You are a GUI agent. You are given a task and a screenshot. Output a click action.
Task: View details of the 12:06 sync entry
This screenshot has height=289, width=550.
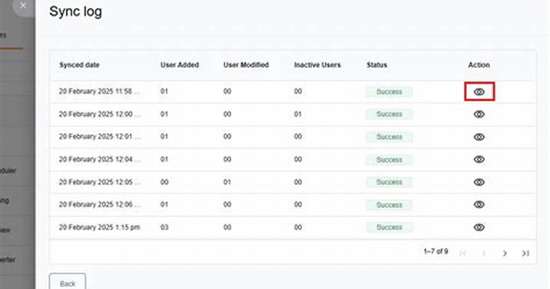click(479, 204)
